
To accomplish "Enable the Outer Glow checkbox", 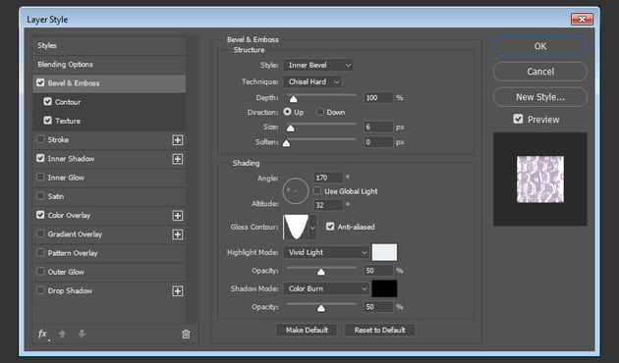I will tap(40, 272).
